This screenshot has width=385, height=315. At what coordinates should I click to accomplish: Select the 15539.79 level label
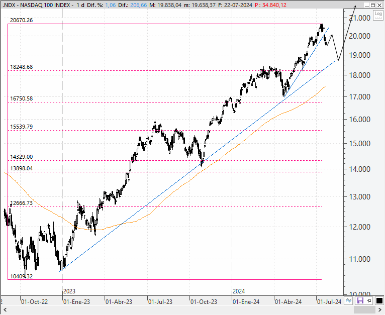(22, 127)
